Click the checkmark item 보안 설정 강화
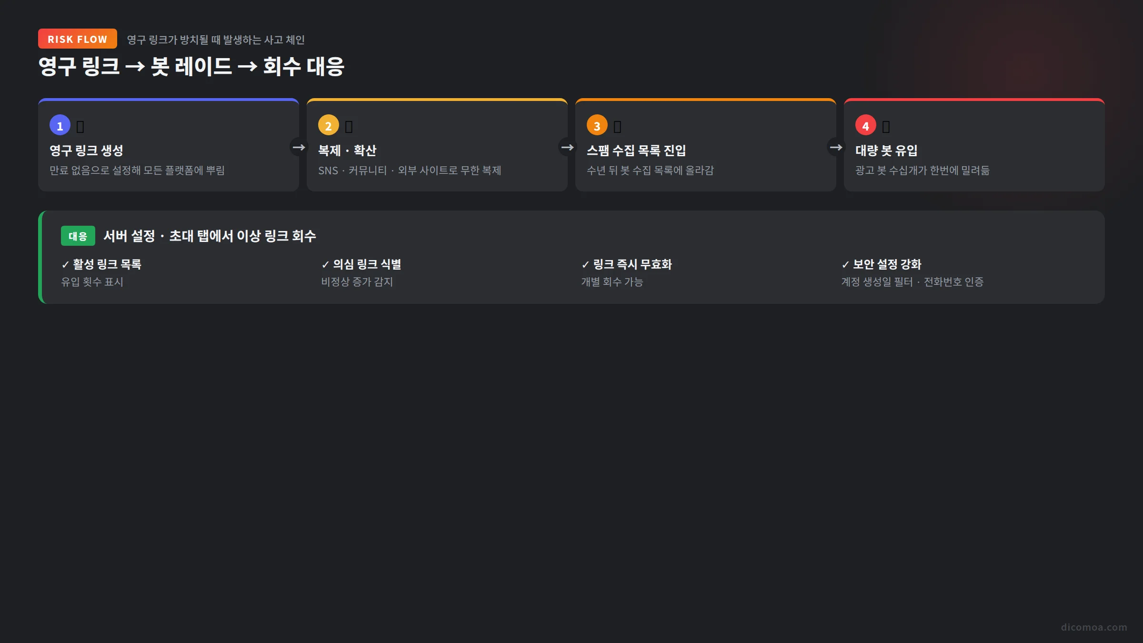The width and height of the screenshot is (1143, 643). pyautogui.click(x=882, y=264)
